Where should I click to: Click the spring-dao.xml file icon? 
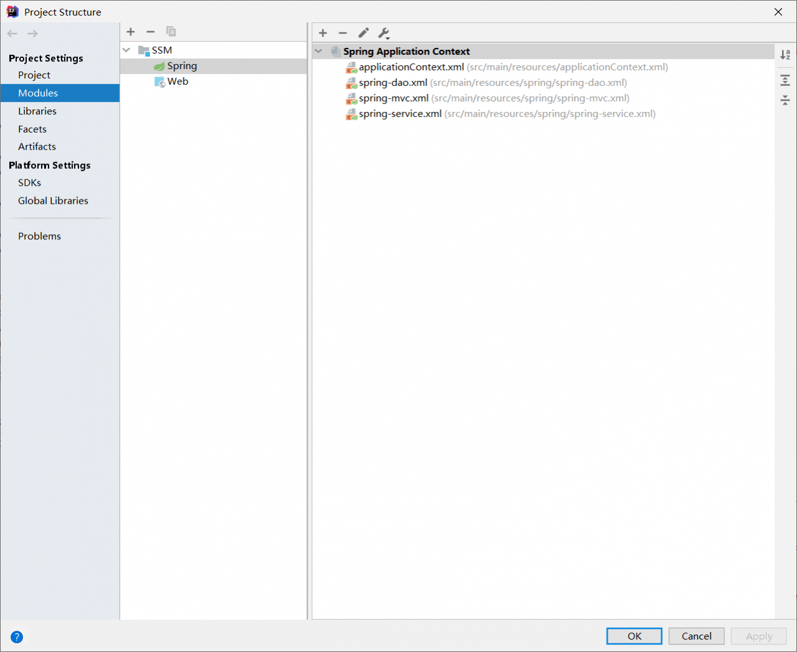click(352, 83)
